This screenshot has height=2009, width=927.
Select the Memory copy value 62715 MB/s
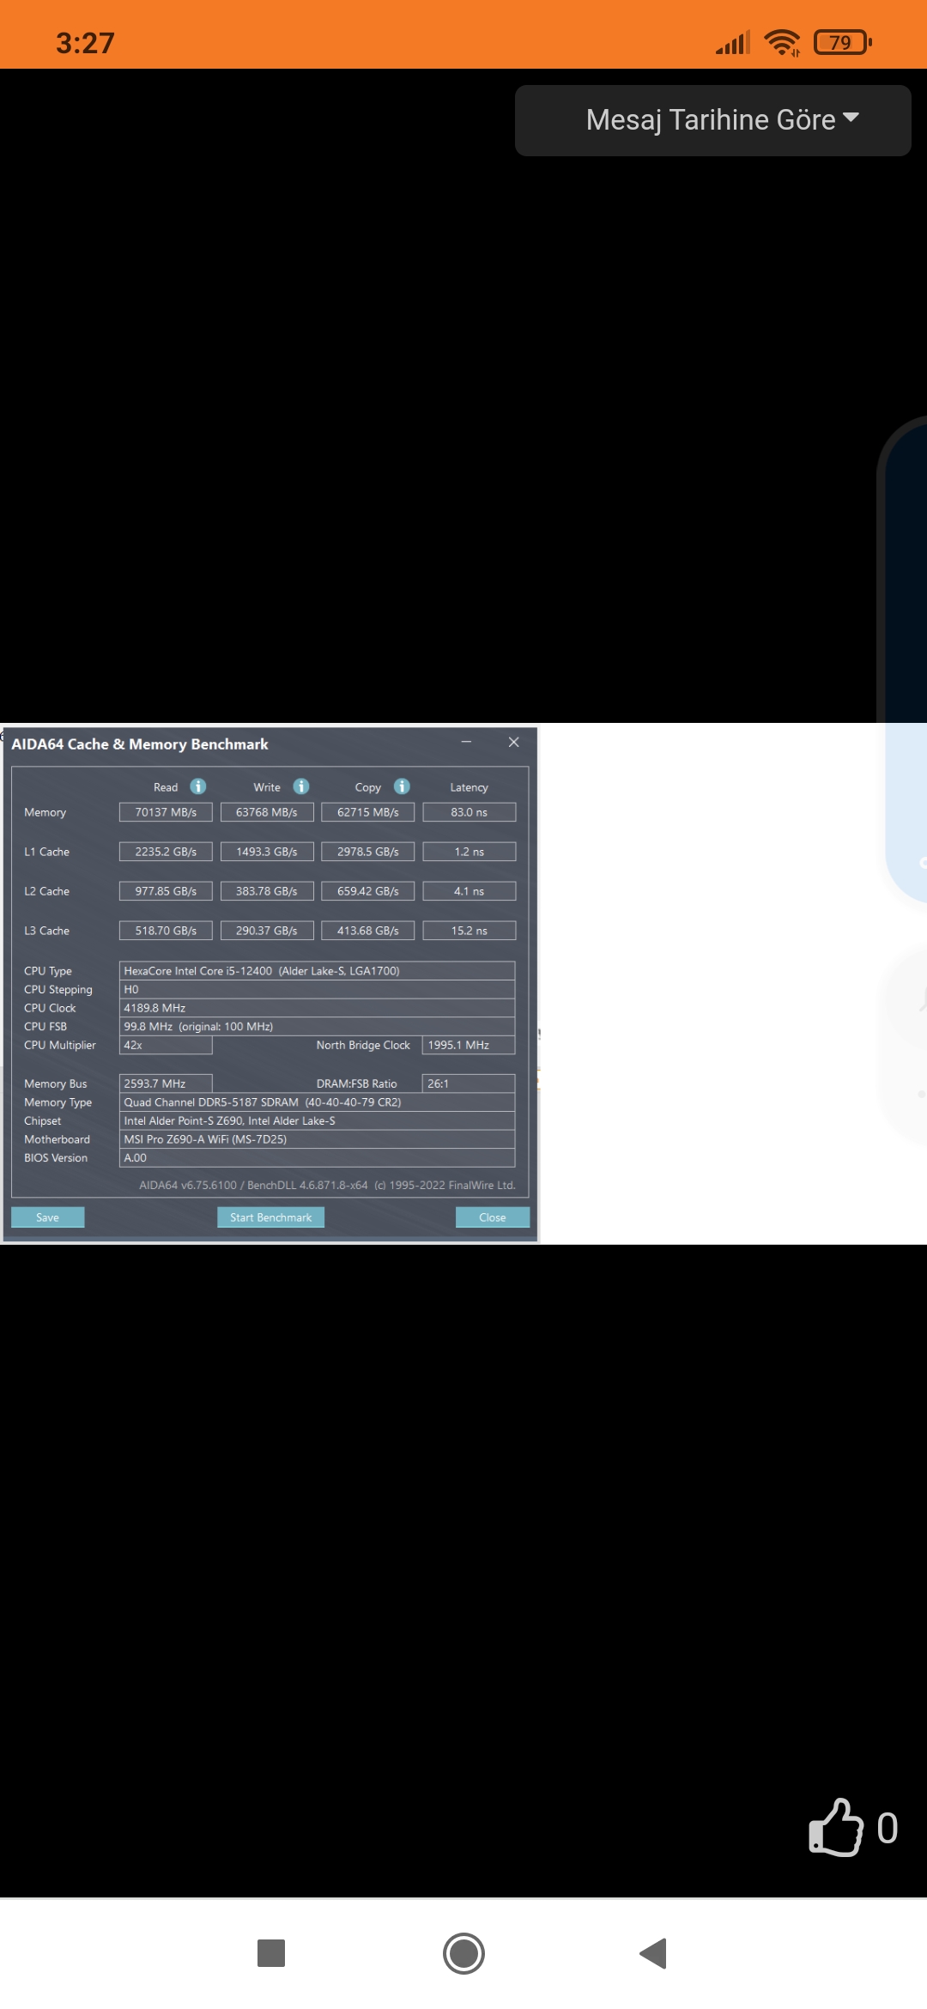368,812
